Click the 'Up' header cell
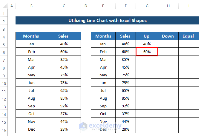Screen dimensions: 201x136 pos(147,36)
